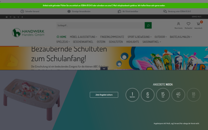
Task: Click Schneller Versand text
Action: tap(32, 11)
